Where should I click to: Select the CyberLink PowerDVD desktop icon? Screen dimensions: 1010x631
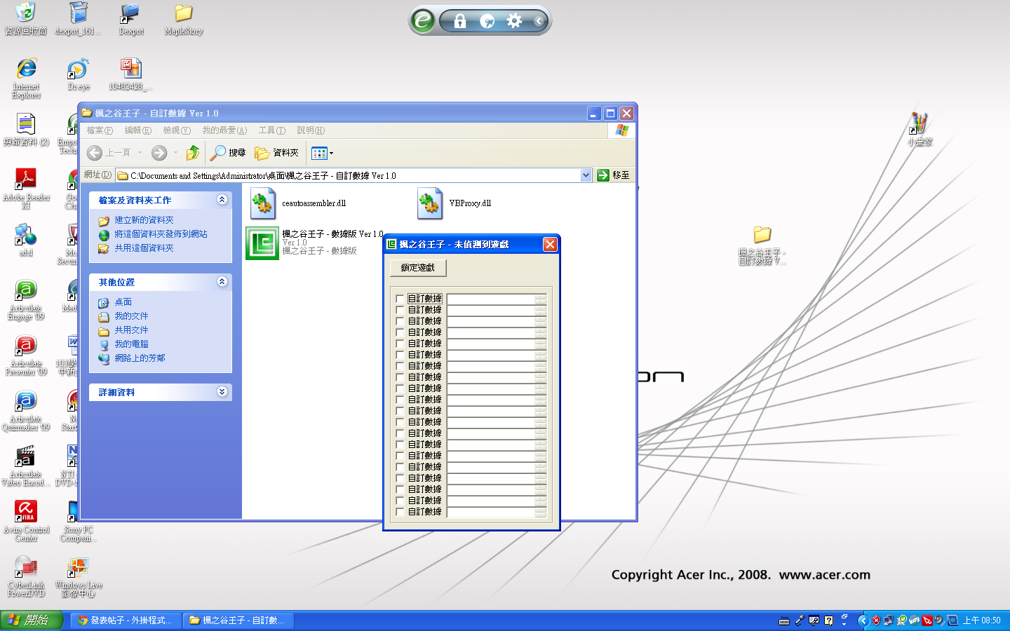26,576
